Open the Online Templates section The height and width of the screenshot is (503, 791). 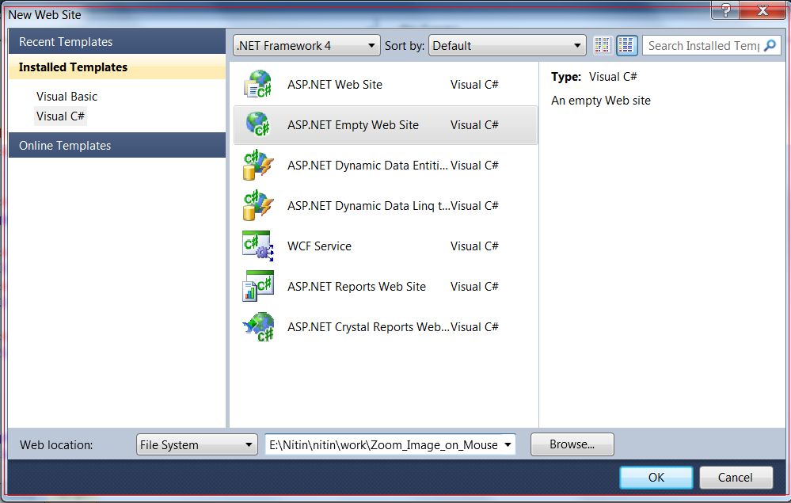[117, 145]
